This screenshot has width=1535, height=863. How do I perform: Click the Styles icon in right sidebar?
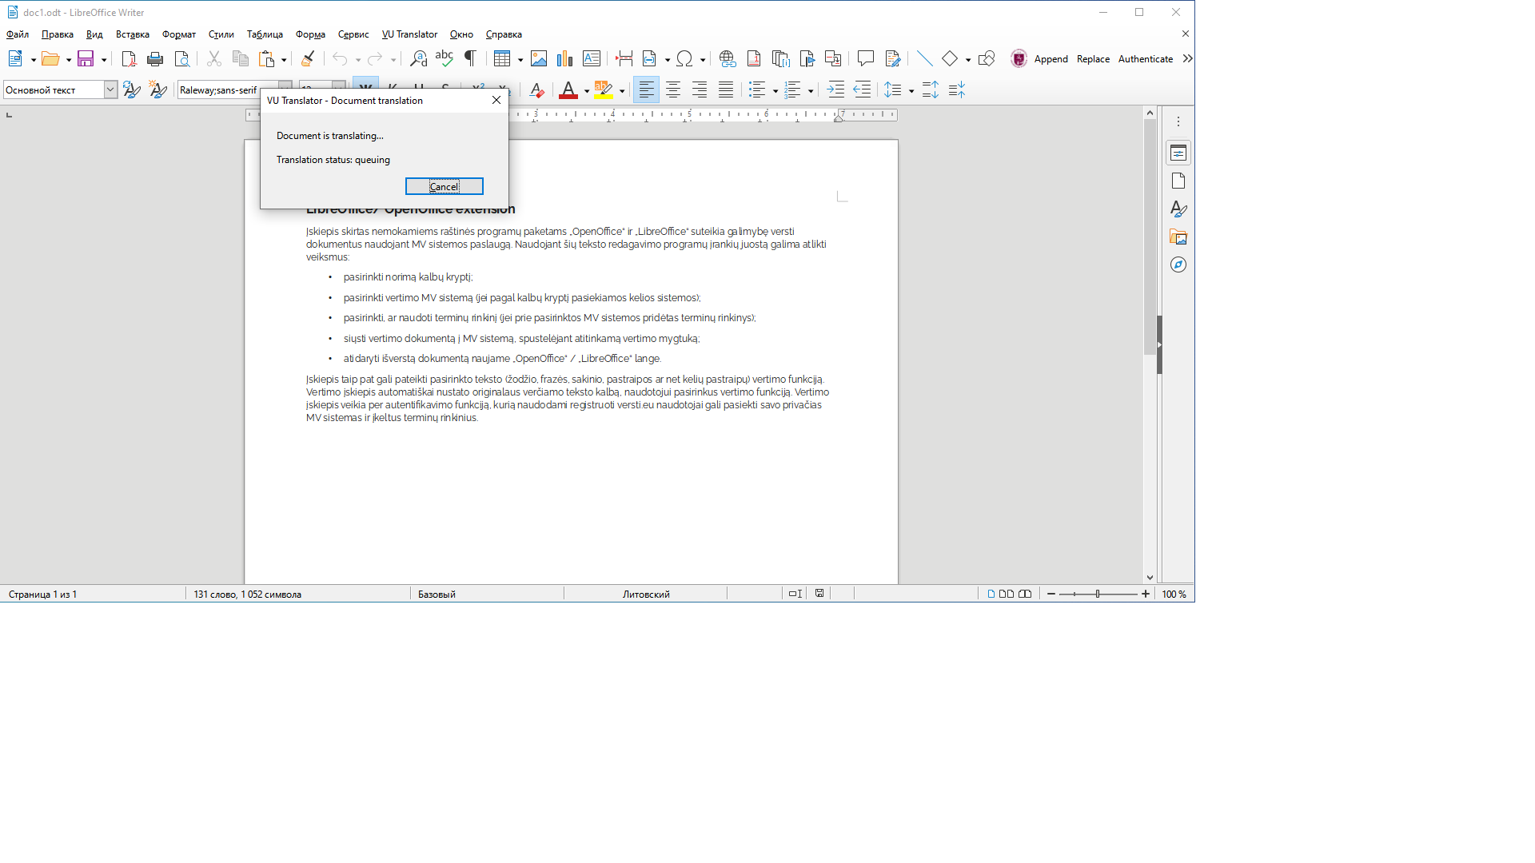(x=1178, y=209)
